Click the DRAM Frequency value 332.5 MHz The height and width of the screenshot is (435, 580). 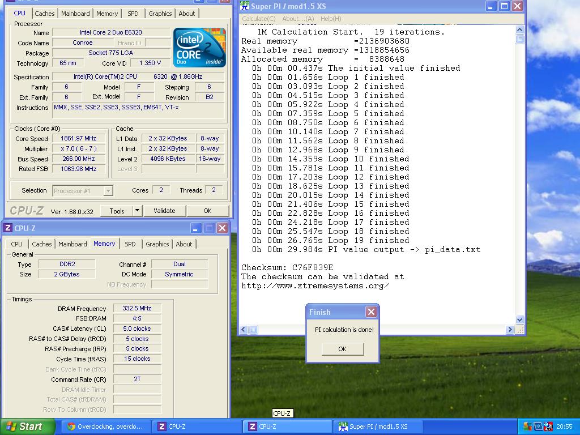(137, 308)
